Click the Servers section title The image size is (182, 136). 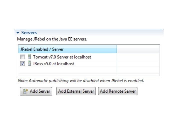point(29,33)
